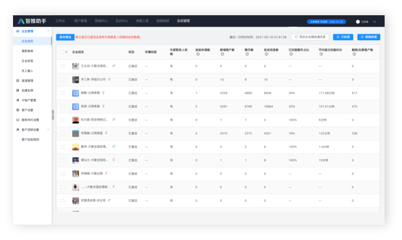Select 离职继承 in the sidebar
The width and height of the screenshot is (402, 240).
[x=27, y=51]
